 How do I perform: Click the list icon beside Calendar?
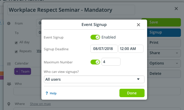coord(9,64)
